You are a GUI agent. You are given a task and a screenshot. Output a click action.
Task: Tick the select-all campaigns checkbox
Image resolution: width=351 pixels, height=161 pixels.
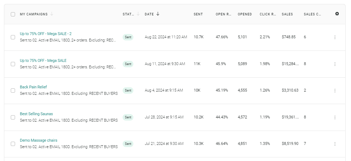[13, 14]
